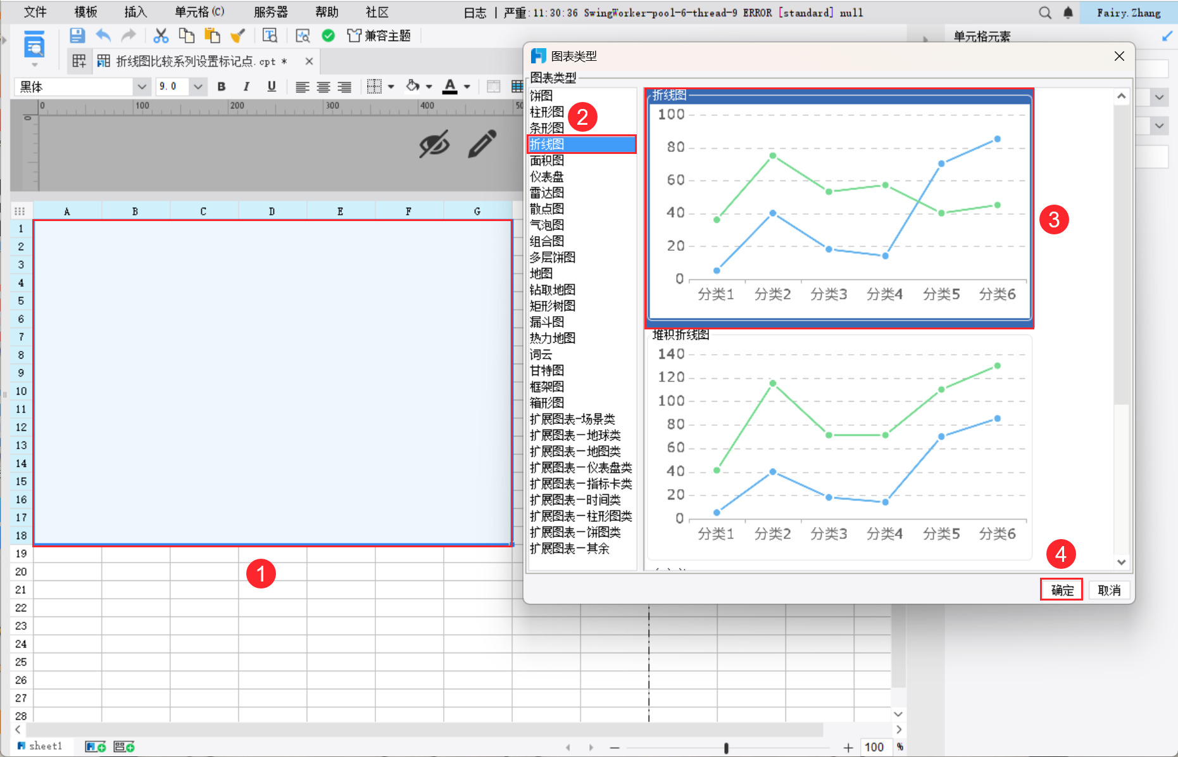Click the 确定 button
Image resolution: width=1178 pixels, height=757 pixels.
click(1062, 590)
